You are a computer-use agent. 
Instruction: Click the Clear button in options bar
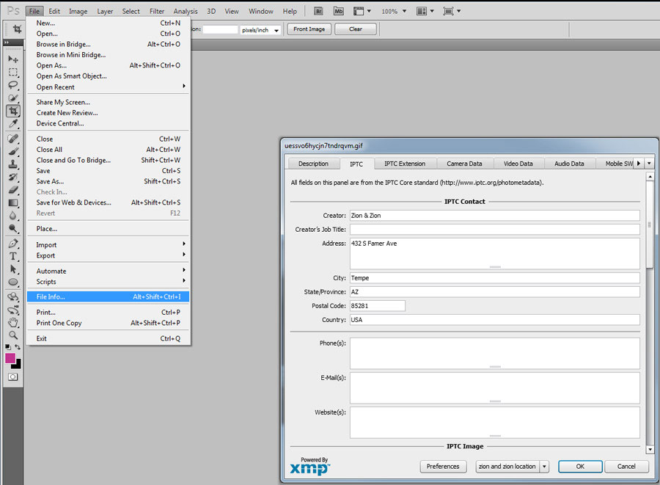(x=356, y=29)
